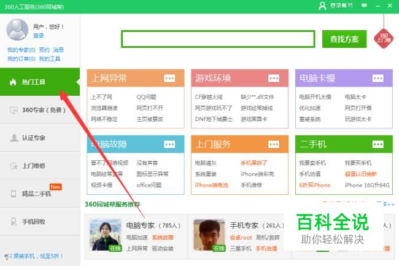Click the 超值以旧换新 item
Screen dimensions: 399x266
(x=361, y=174)
